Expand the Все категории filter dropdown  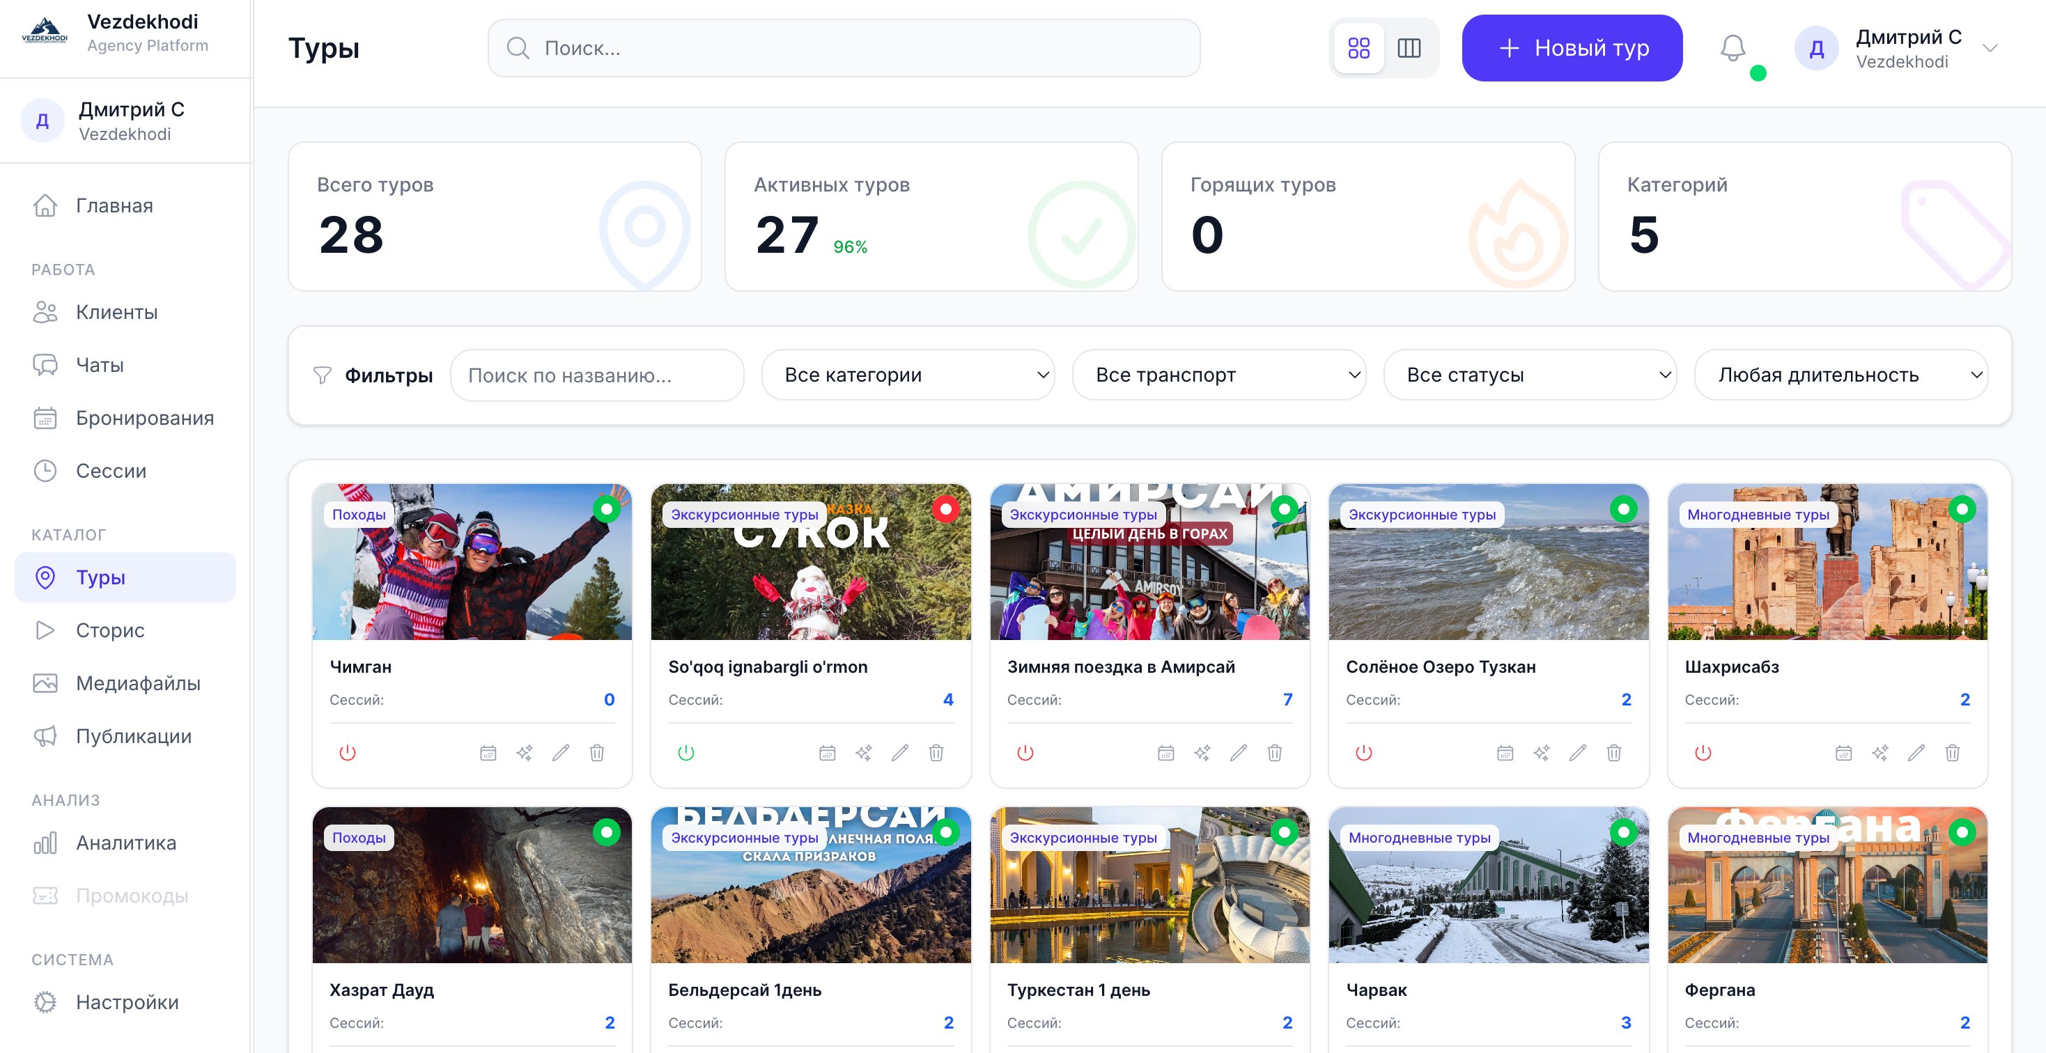(x=908, y=375)
